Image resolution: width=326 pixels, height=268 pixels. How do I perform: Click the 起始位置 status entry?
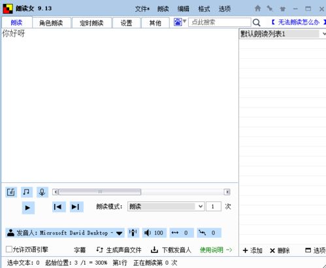(x=76, y=263)
